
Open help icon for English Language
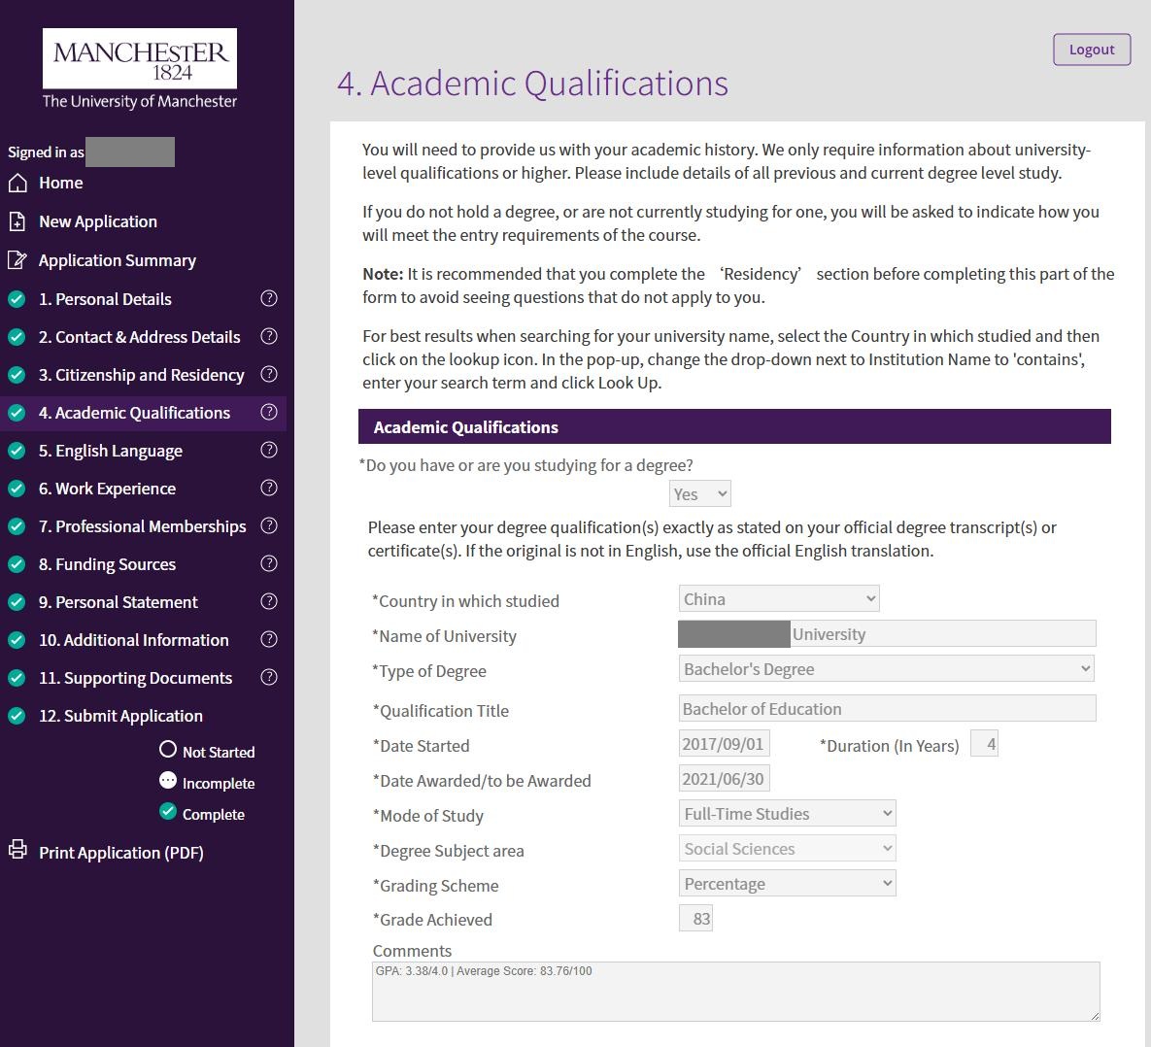pyautogui.click(x=270, y=450)
